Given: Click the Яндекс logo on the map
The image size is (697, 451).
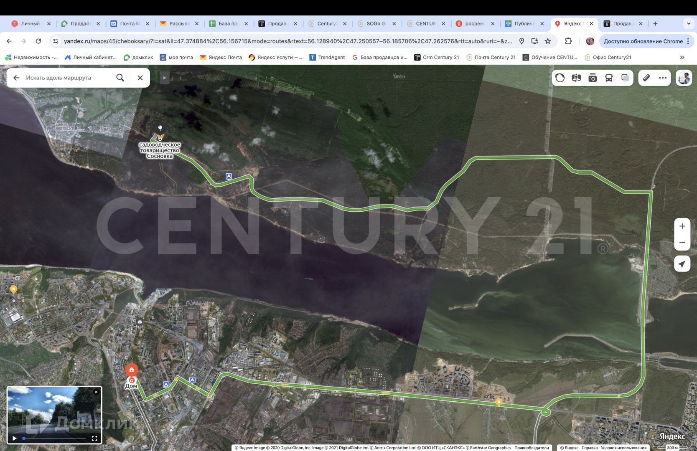Looking at the screenshot, I should [x=672, y=436].
